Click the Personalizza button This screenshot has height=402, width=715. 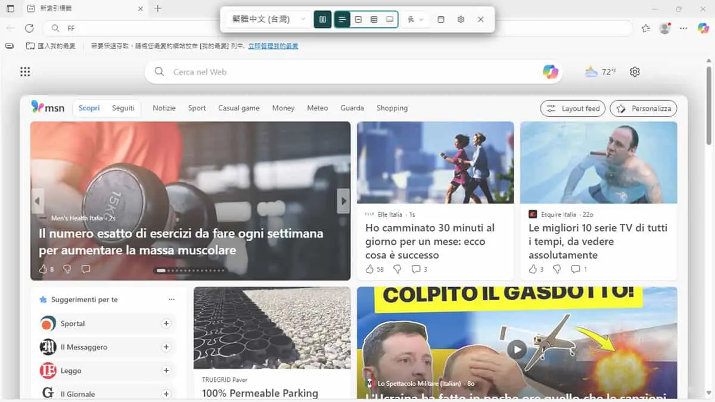click(643, 108)
